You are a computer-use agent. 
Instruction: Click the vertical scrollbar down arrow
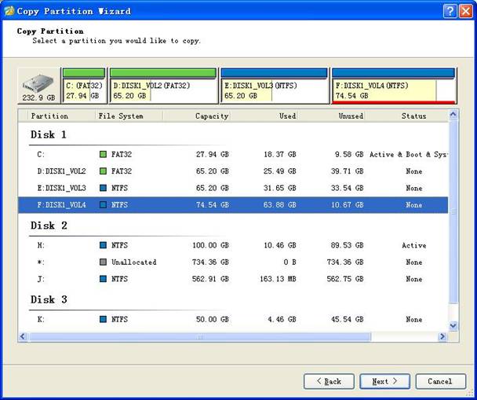coord(453,325)
